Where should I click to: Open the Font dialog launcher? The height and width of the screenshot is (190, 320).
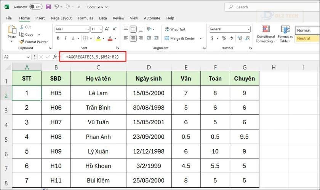(x=118, y=48)
